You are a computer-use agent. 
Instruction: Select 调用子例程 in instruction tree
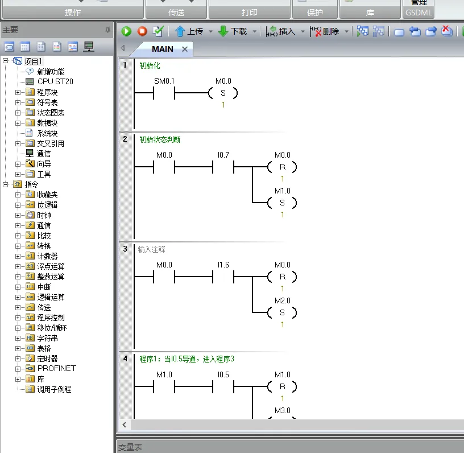[x=54, y=389]
